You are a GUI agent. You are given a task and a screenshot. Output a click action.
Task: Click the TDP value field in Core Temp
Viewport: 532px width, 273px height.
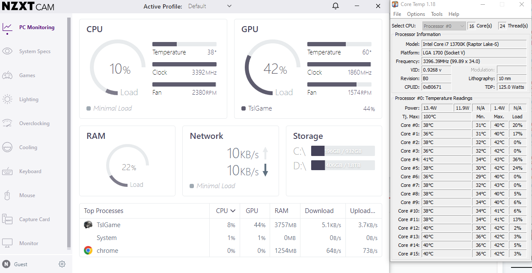tap(511, 87)
